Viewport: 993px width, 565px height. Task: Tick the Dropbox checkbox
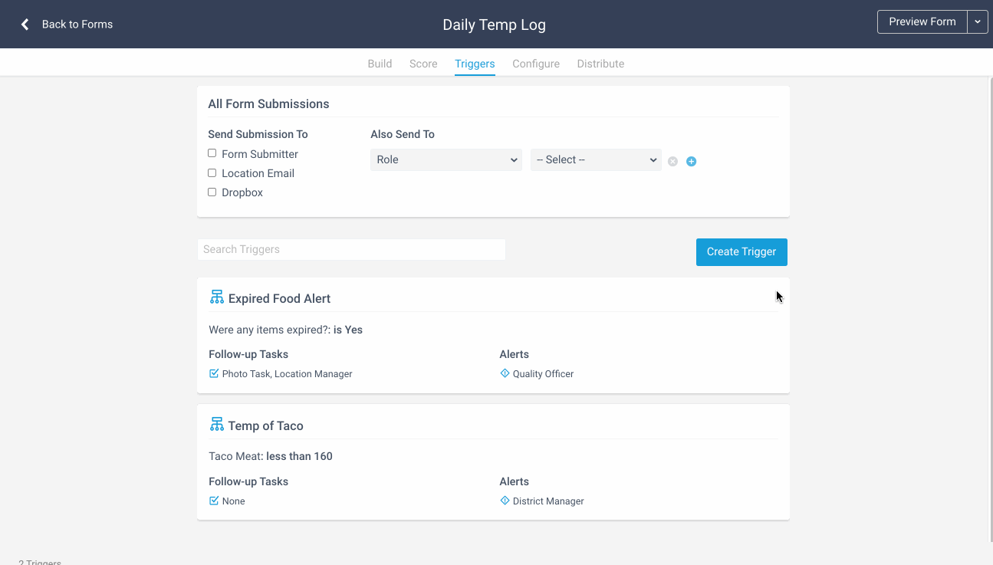212,192
